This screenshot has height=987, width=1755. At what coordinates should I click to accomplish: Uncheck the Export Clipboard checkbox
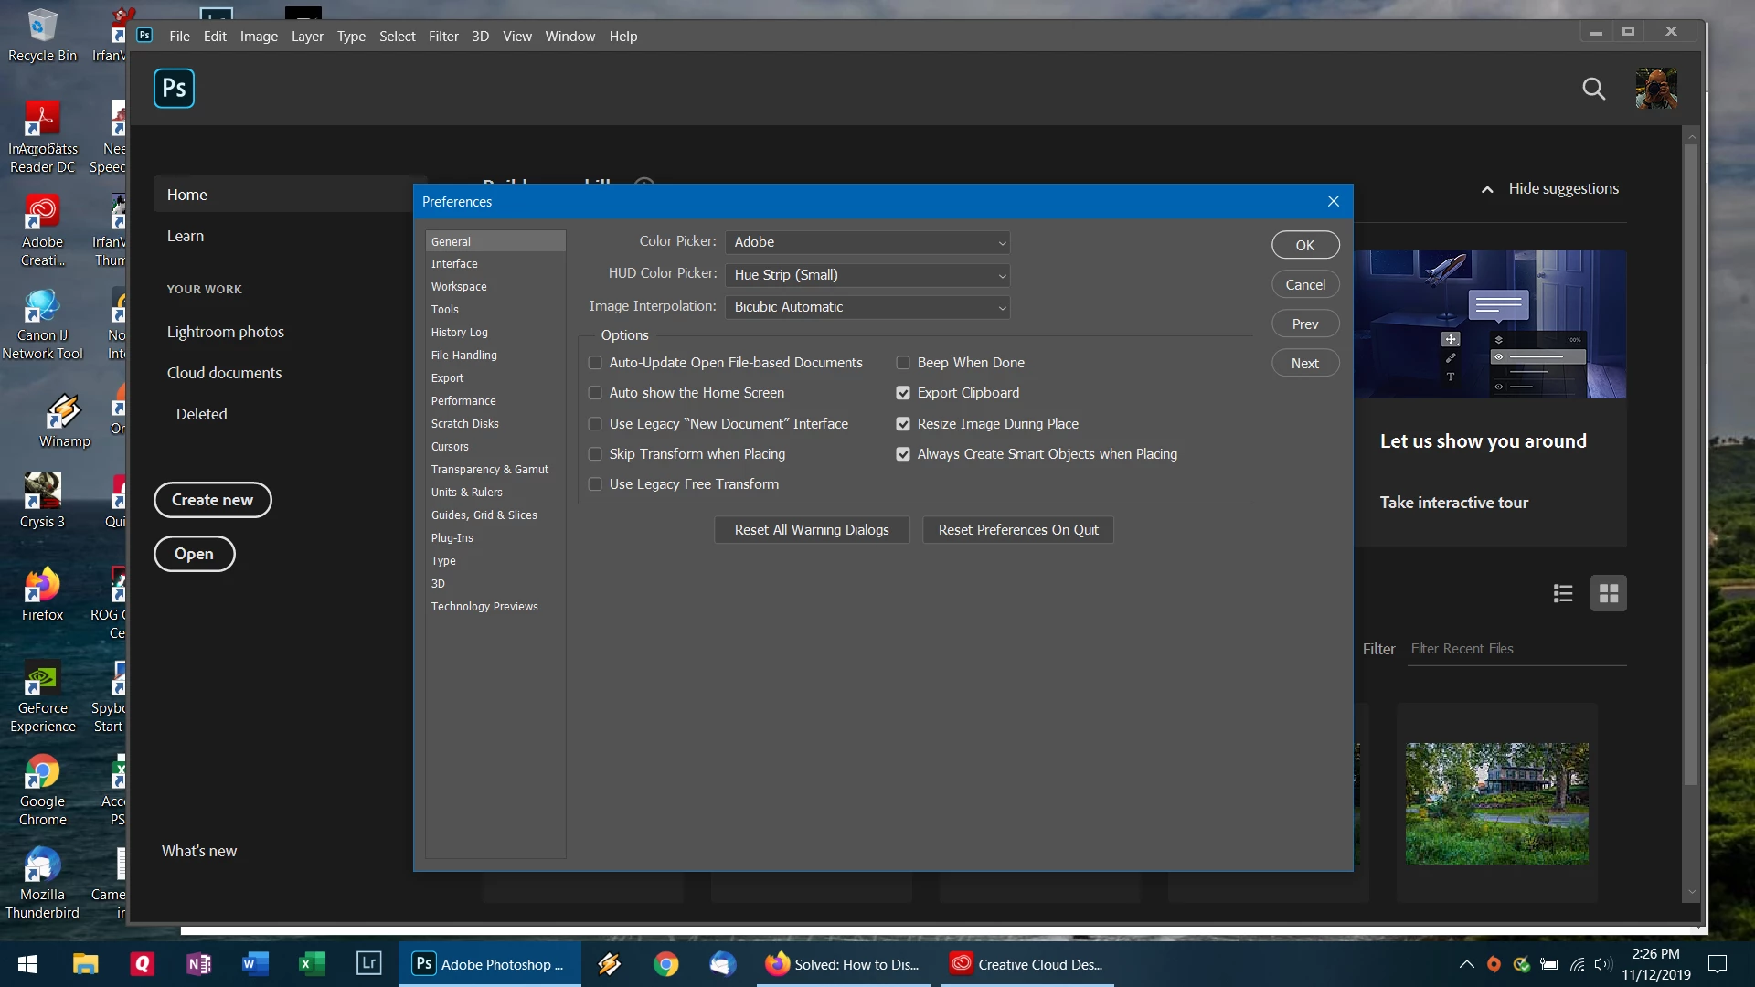[x=903, y=393]
